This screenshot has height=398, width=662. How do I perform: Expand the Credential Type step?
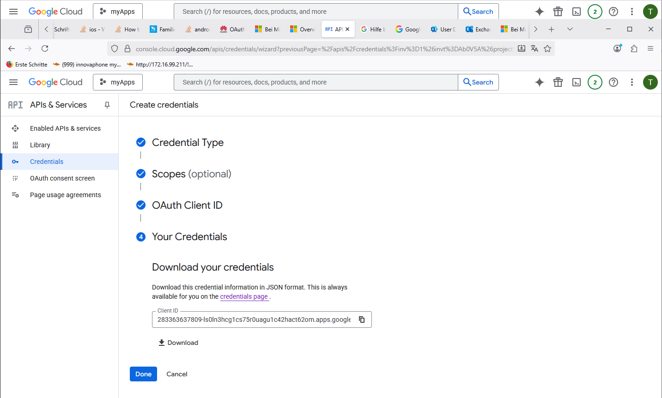pyautogui.click(x=188, y=143)
